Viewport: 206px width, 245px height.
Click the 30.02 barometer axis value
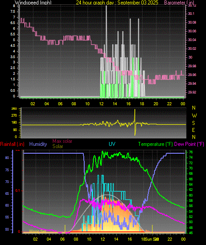click(192, 48)
